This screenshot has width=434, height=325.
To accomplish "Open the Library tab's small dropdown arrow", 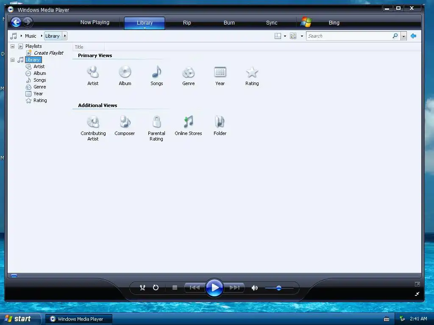I will [145, 28].
